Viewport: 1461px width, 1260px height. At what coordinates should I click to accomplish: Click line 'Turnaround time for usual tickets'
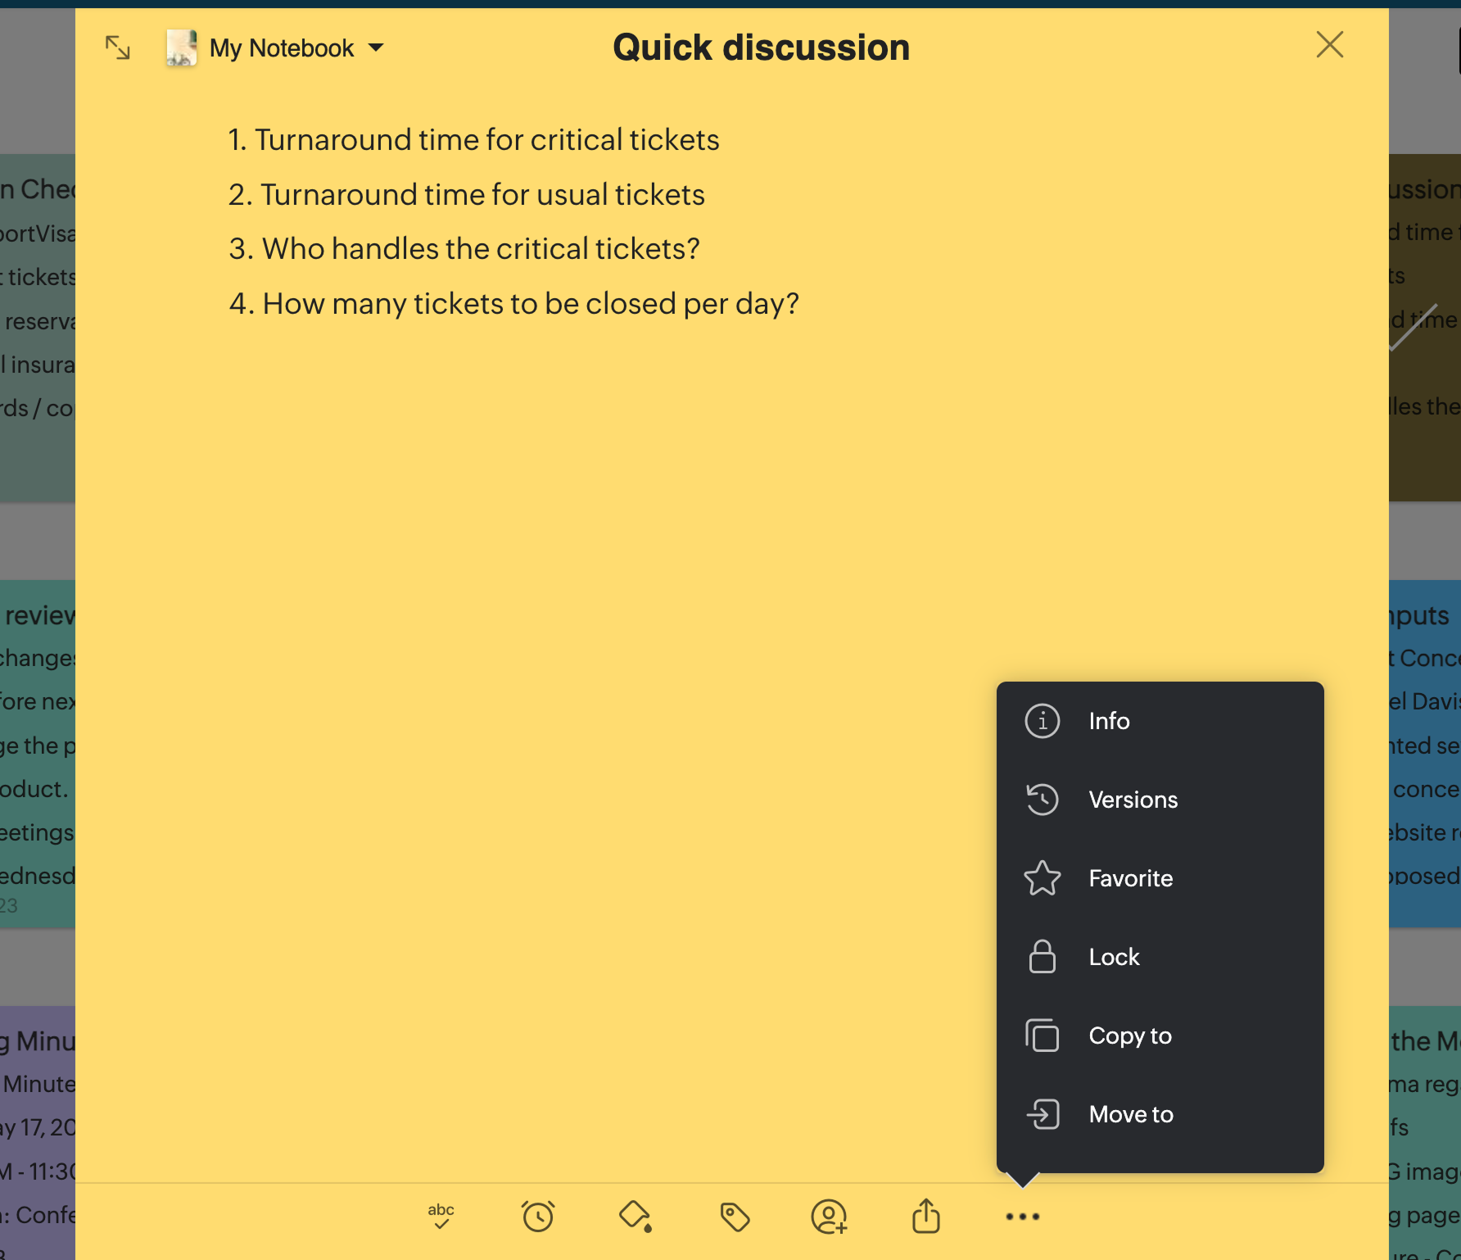[482, 195]
